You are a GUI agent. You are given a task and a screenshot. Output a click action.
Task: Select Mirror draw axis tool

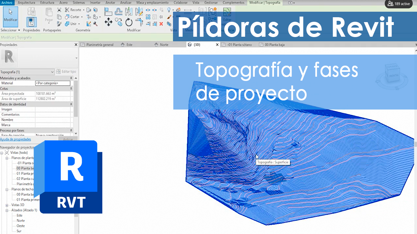(x=139, y=11)
